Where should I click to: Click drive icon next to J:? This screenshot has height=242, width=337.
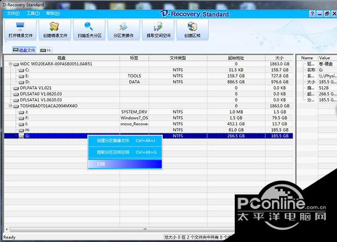tap(21, 112)
